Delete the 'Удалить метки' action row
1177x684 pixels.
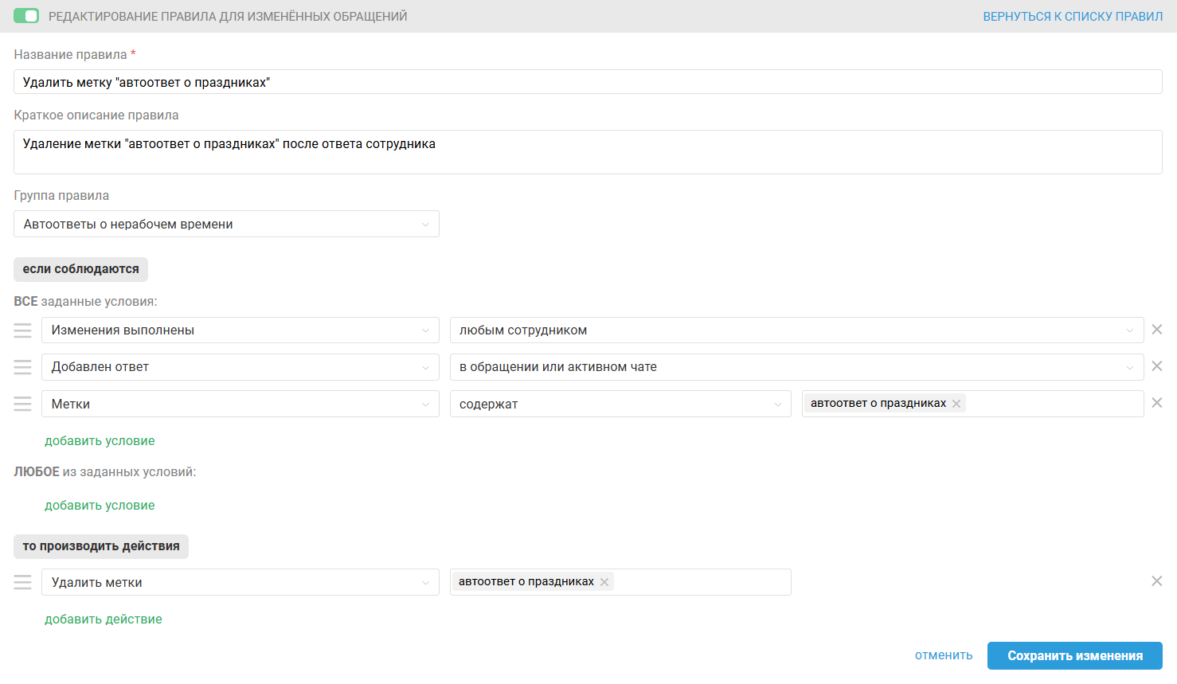(x=1157, y=580)
